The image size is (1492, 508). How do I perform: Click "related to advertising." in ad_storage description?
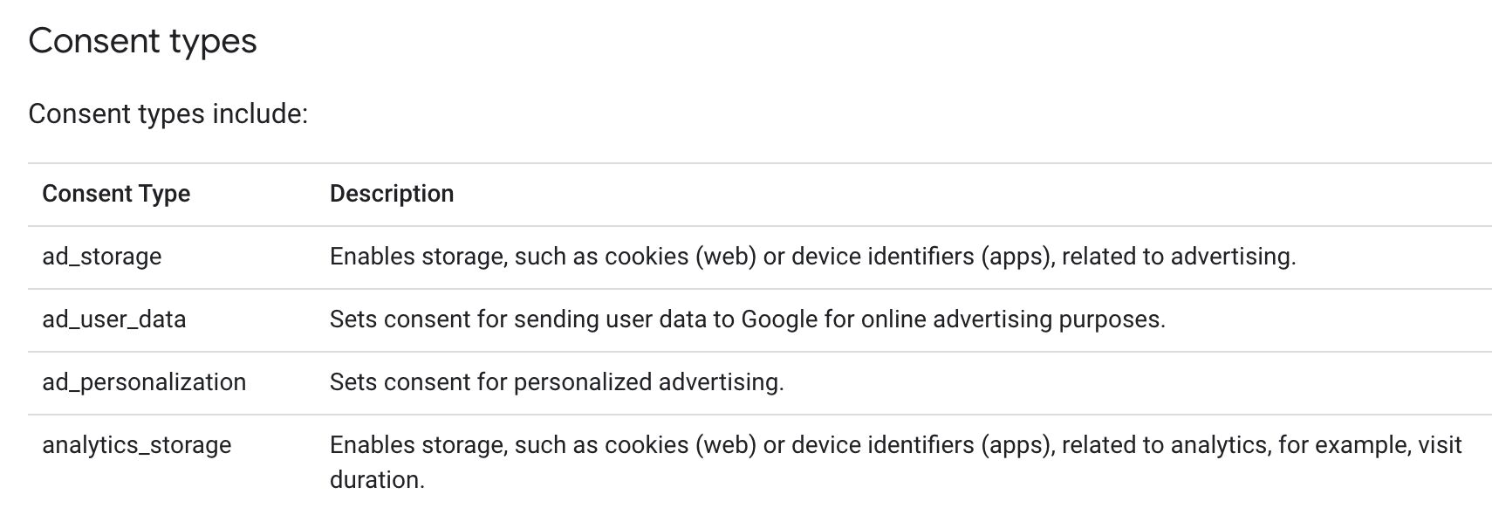[x=1179, y=256]
